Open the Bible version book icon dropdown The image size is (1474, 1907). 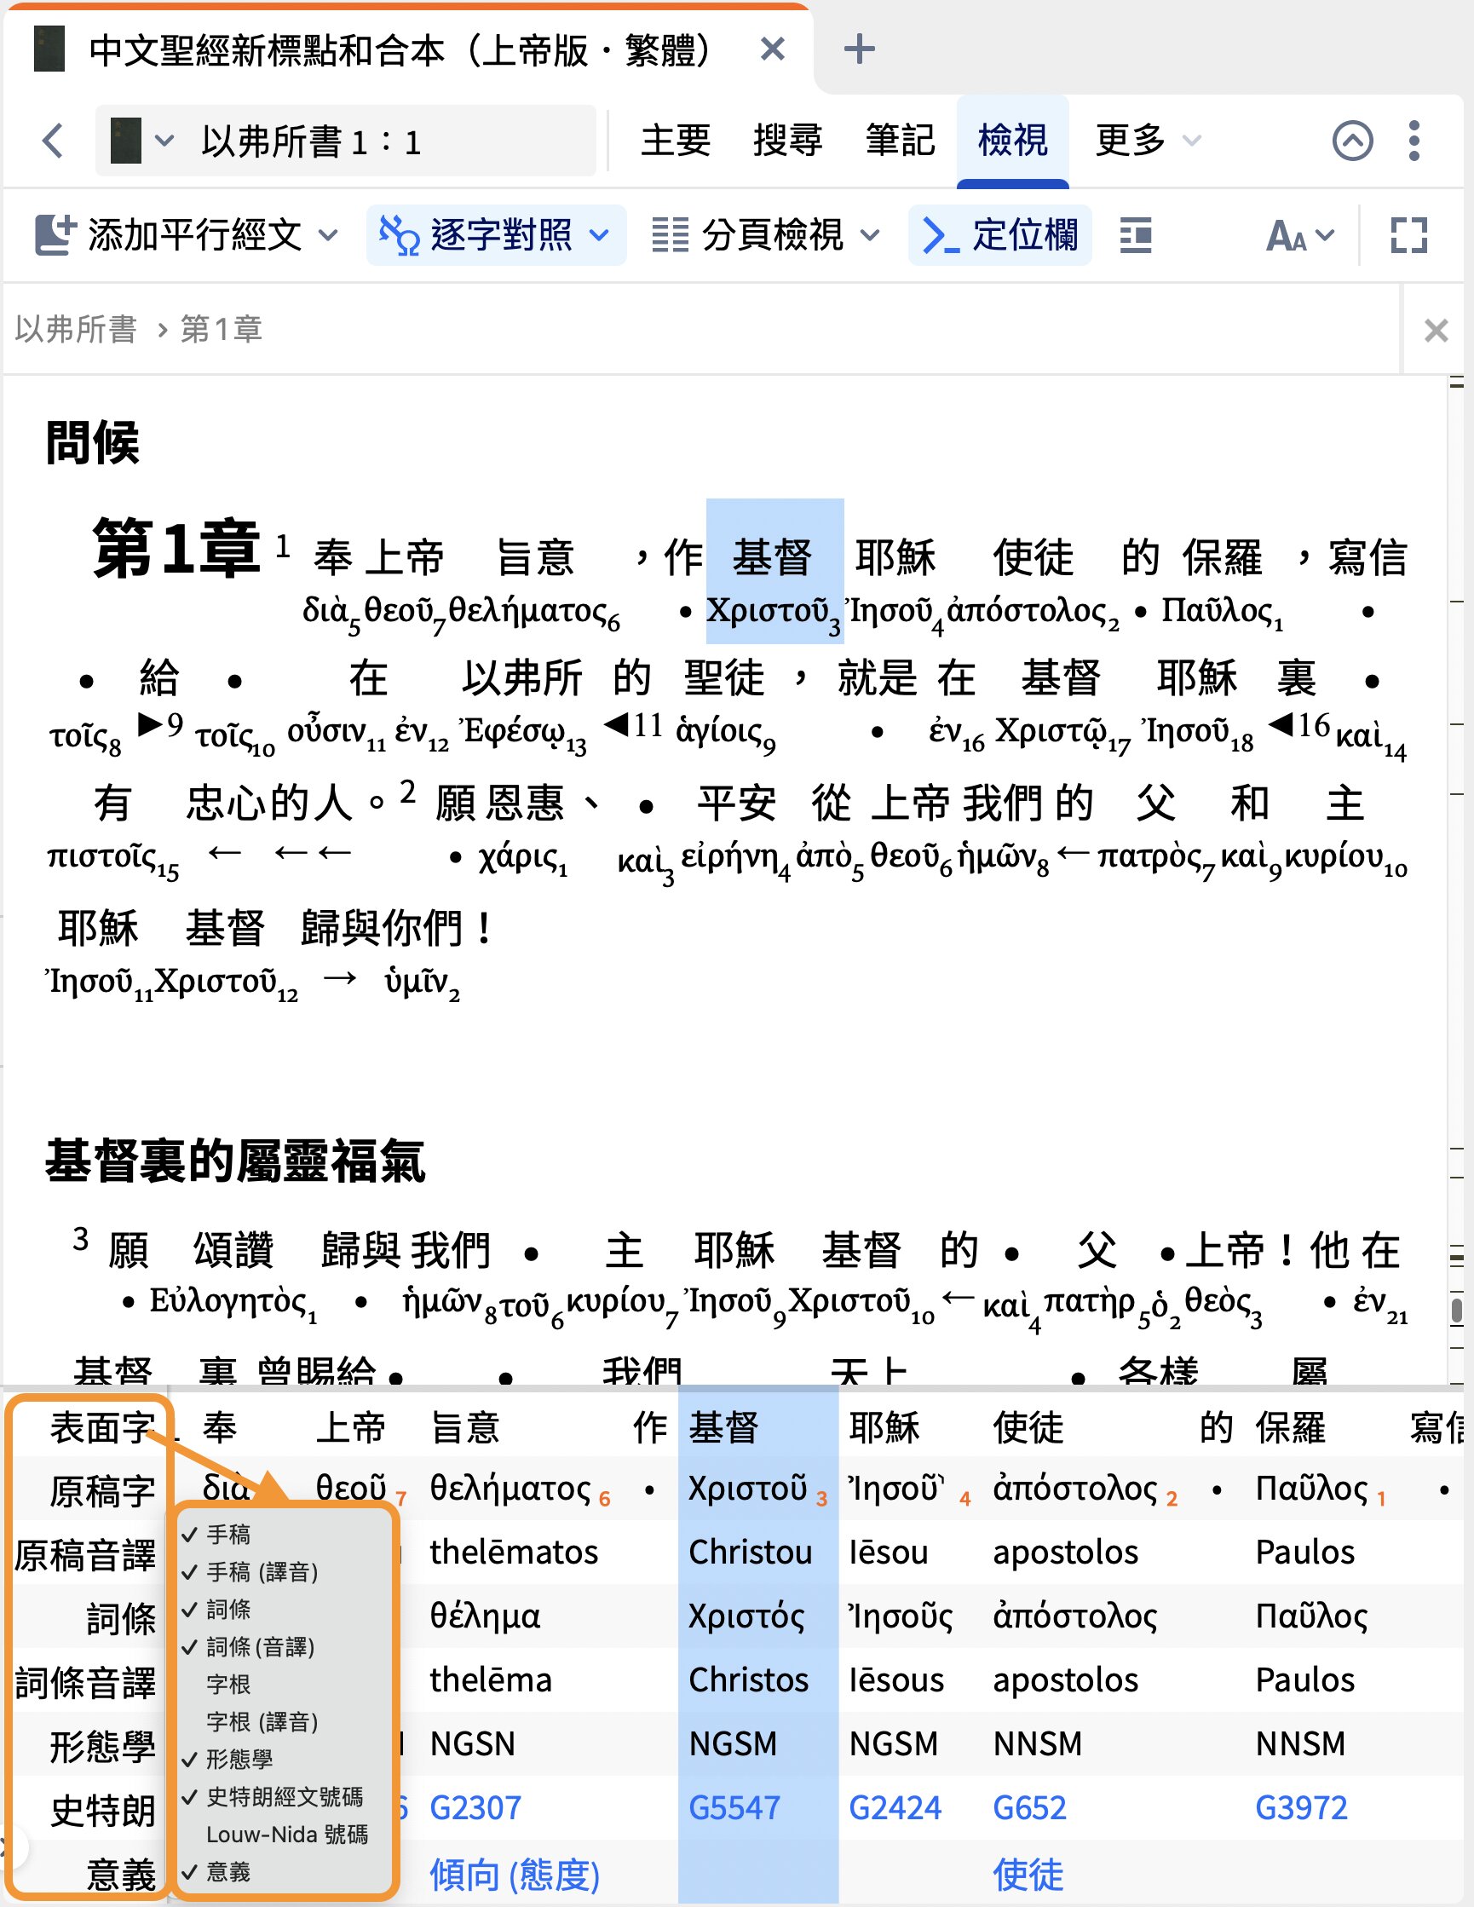point(142,141)
